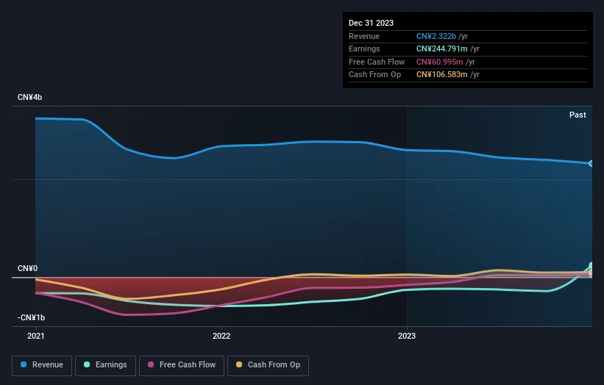Select the Revenue label in tooltip
This screenshot has width=604, height=385.
(x=364, y=36)
